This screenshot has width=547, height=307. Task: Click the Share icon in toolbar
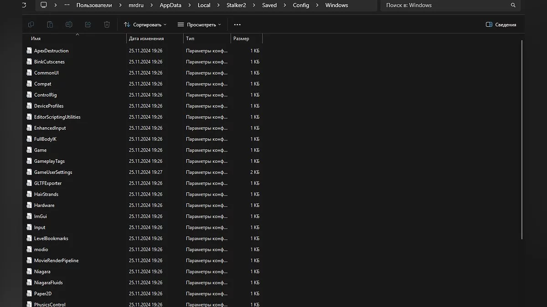[88, 25]
